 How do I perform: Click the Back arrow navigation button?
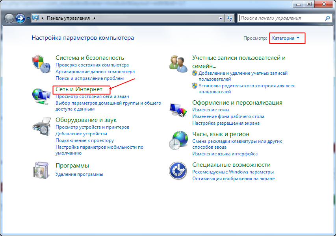9,18
